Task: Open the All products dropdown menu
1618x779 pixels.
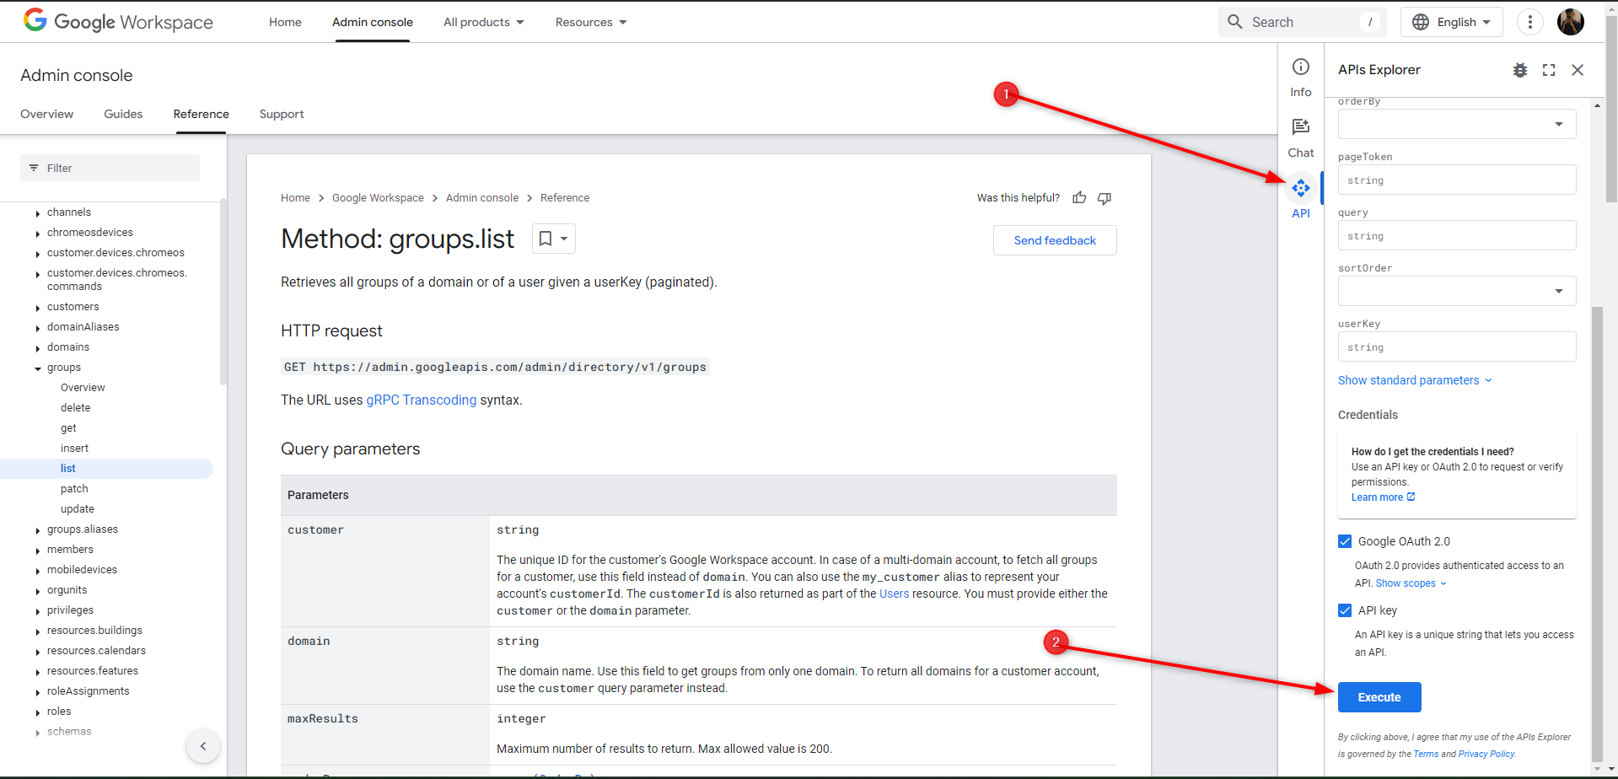Action: (484, 22)
